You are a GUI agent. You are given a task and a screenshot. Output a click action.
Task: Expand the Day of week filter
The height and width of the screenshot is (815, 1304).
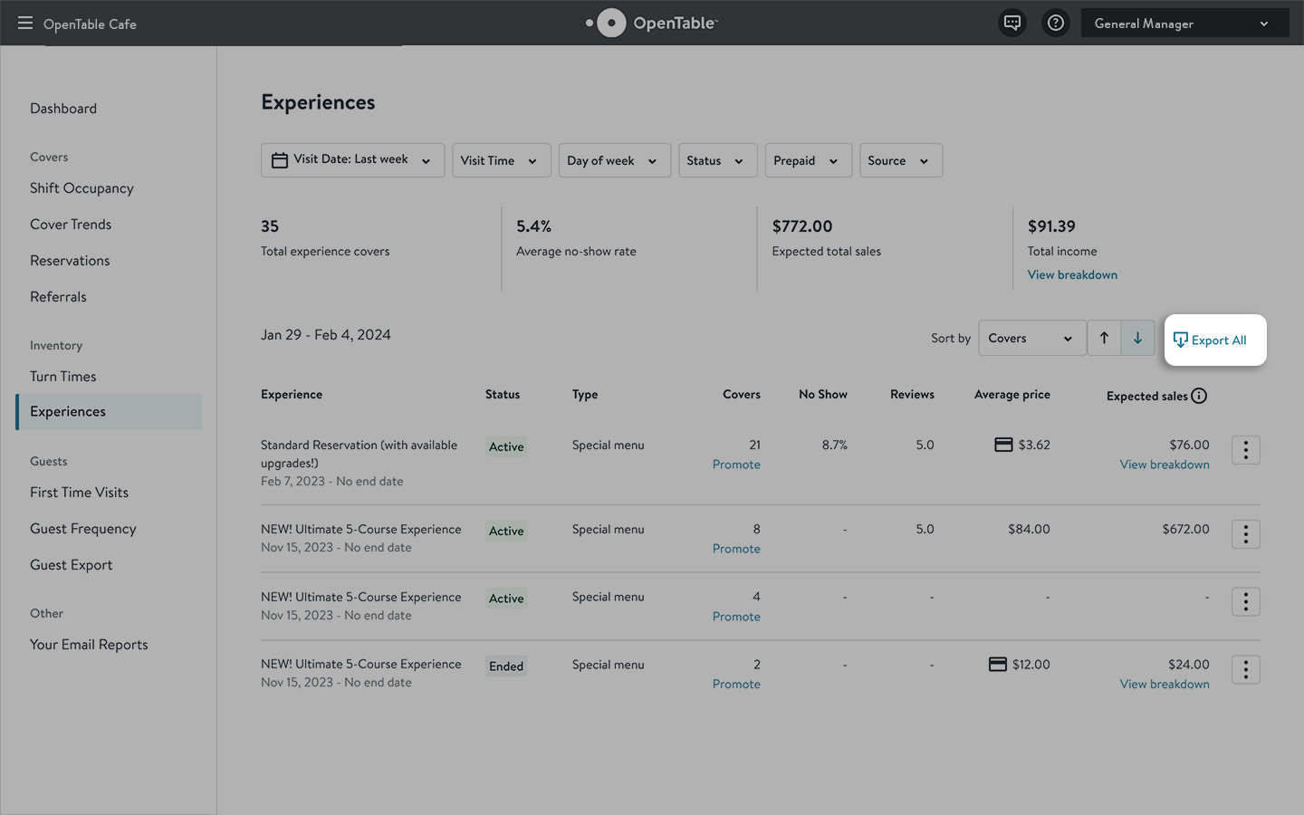(614, 160)
